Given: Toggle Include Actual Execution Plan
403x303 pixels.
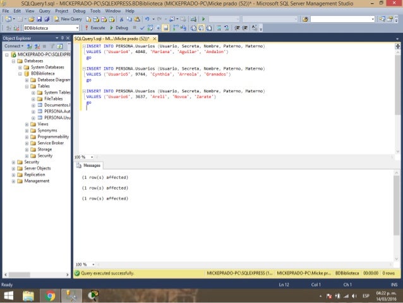Looking at the screenshot, I should pos(176,28).
